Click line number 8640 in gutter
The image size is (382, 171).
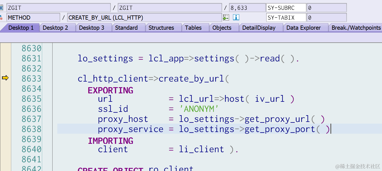[x=31, y=149]
